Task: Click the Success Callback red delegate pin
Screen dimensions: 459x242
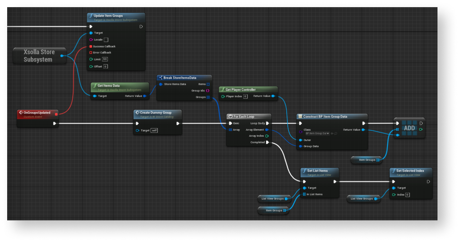Action: pyautogui.click(x=91, y=47)
